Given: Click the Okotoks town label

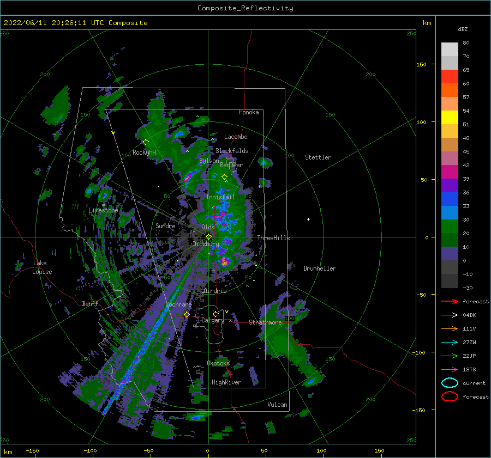Looking at the screenshot, I should coord(218,363).
